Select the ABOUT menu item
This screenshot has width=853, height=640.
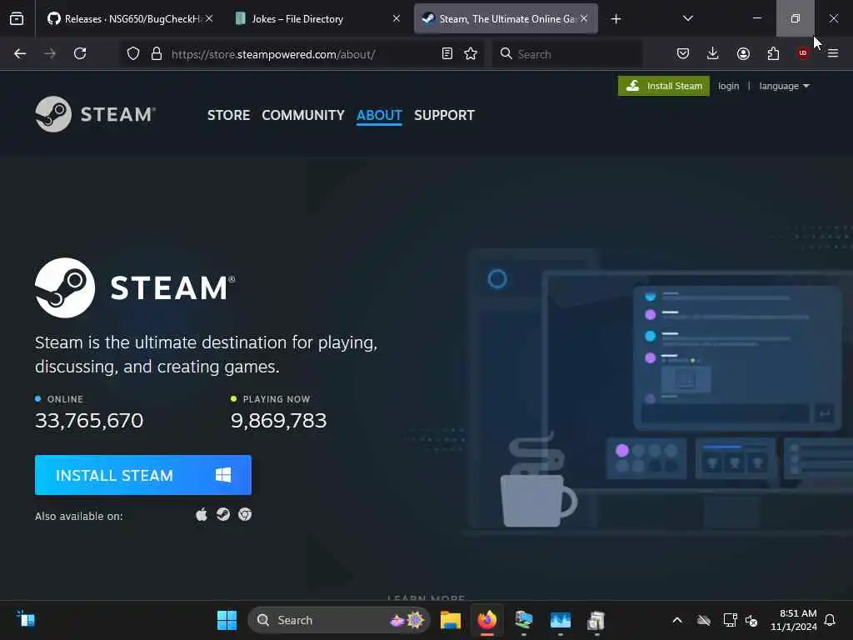379,115
